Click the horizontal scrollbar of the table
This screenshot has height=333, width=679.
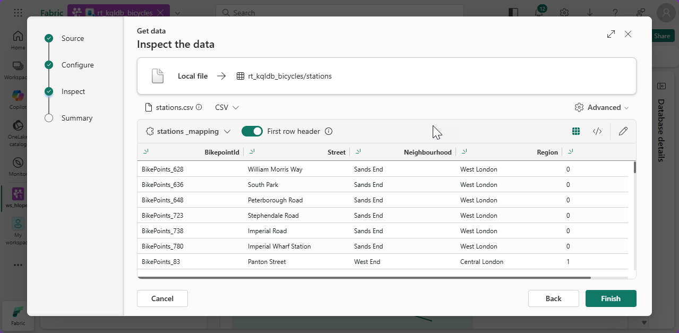click(x=364, y=277)
